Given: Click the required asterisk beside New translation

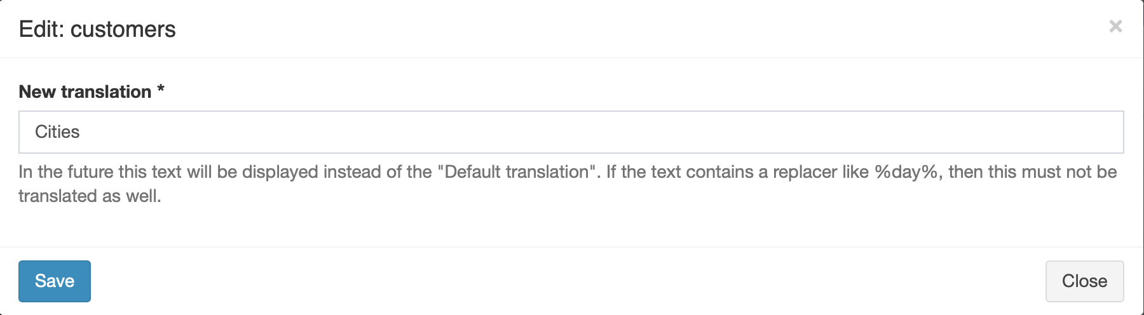Looking at the screenshot, I should pos(161,90).
